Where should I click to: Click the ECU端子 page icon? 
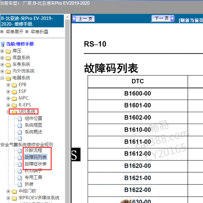[x=20, y=171]
